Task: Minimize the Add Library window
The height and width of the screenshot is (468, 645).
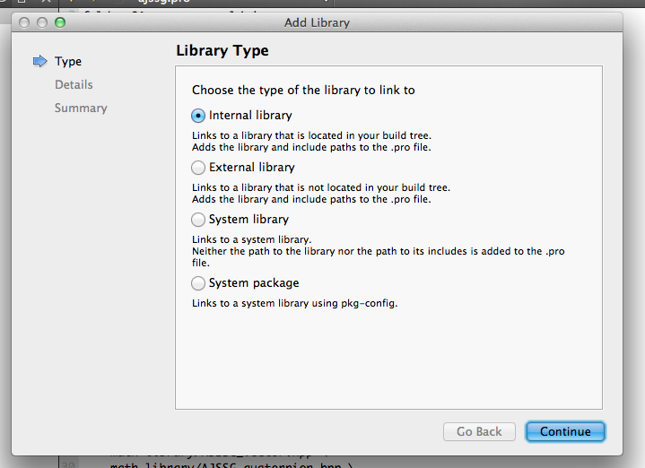Action: point(42,22)
